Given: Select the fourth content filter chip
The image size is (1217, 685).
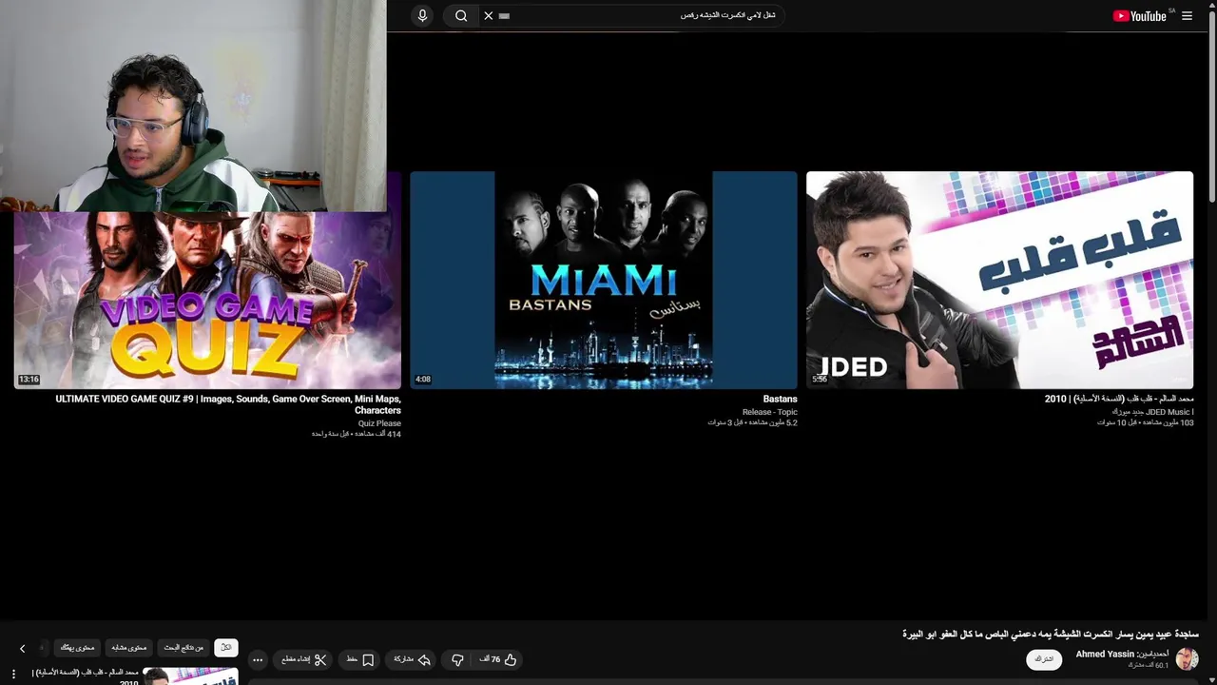Looking at the screenshot, I should [78, 648].
